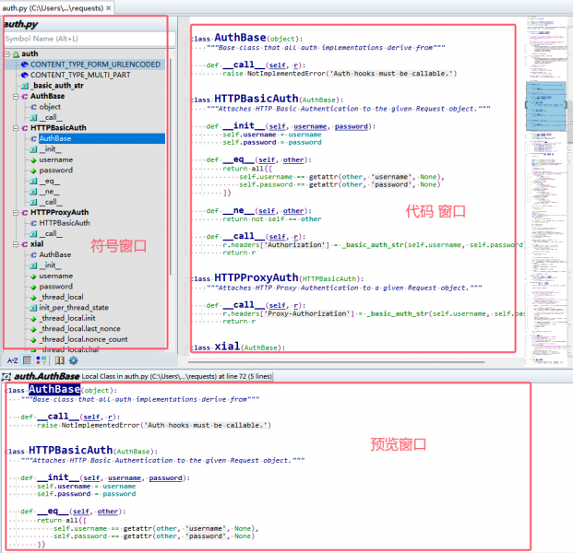573x553 pixels.
Task: Click the HTTPBasicAuth class icon in tree
Action: pos(25,128)
